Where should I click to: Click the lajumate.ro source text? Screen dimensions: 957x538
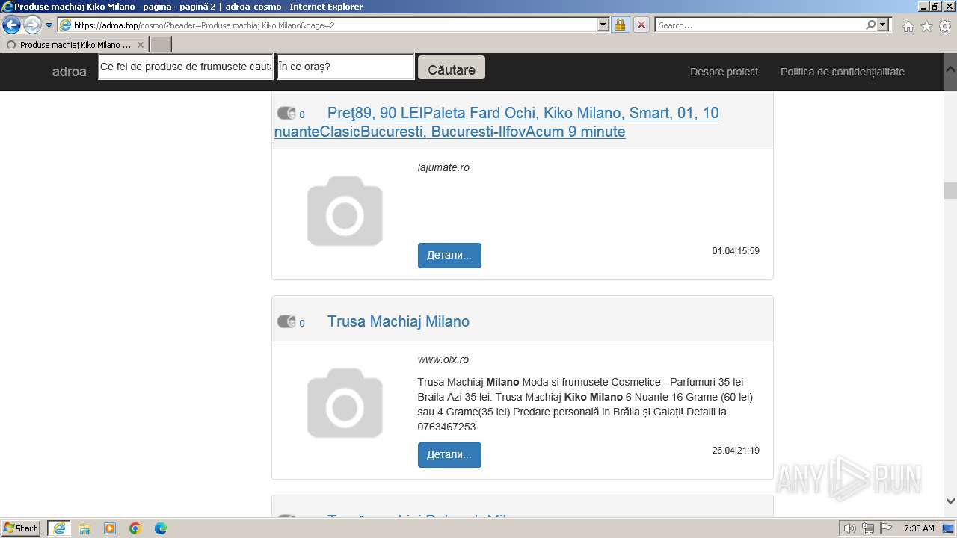(443, 167)
